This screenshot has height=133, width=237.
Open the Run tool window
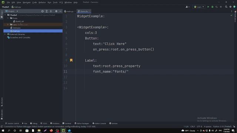(x=24, y=123)
